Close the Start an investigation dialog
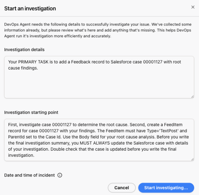Image resolution: width=199 pixels, height=195 pixels. pyautogui.click(x=193, y=7)
